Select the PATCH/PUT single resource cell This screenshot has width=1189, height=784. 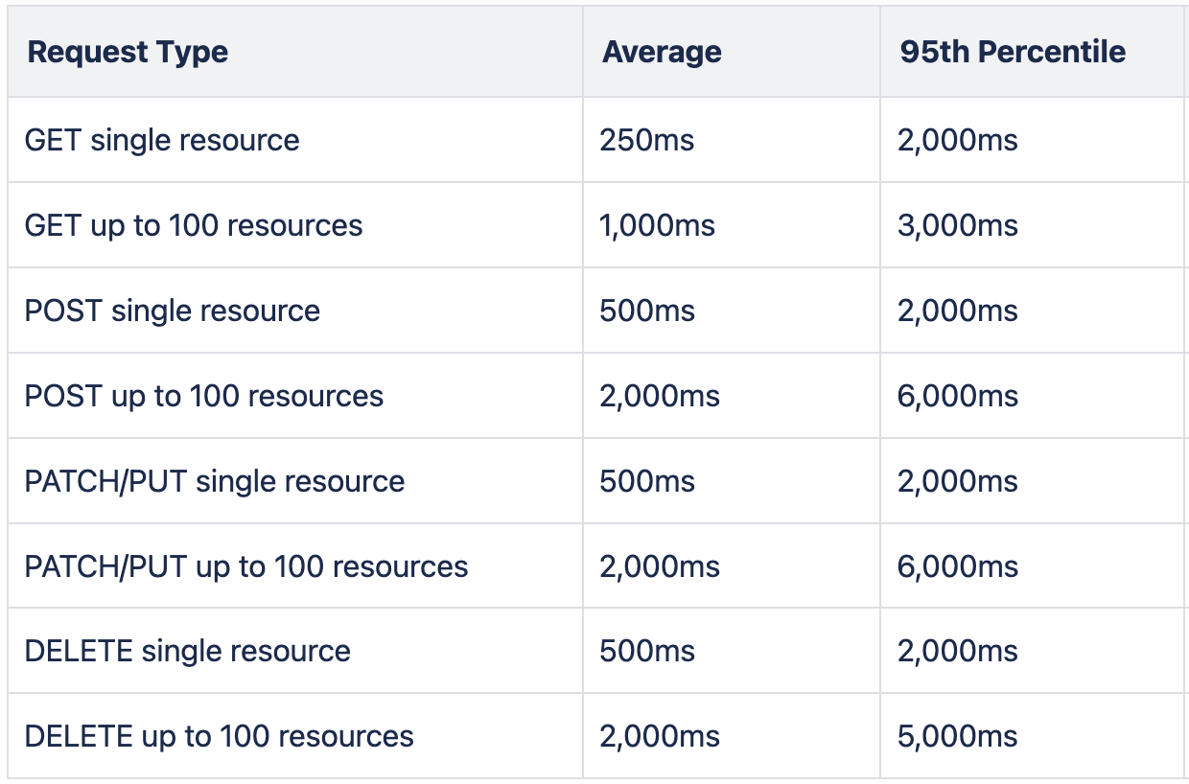tap(295, 481)
